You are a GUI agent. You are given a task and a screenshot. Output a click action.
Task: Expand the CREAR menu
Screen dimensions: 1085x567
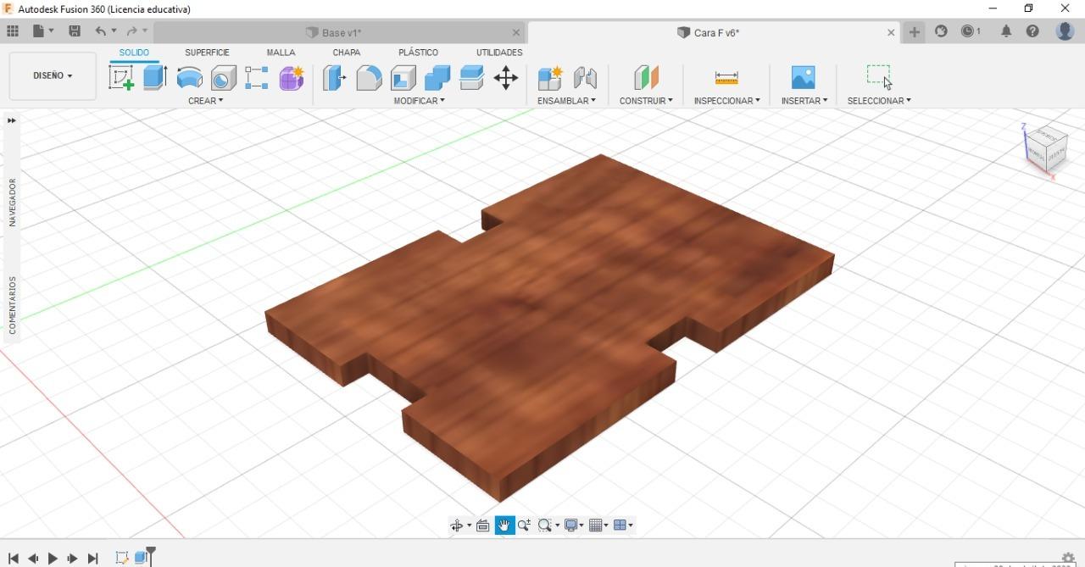pos(206,101)
